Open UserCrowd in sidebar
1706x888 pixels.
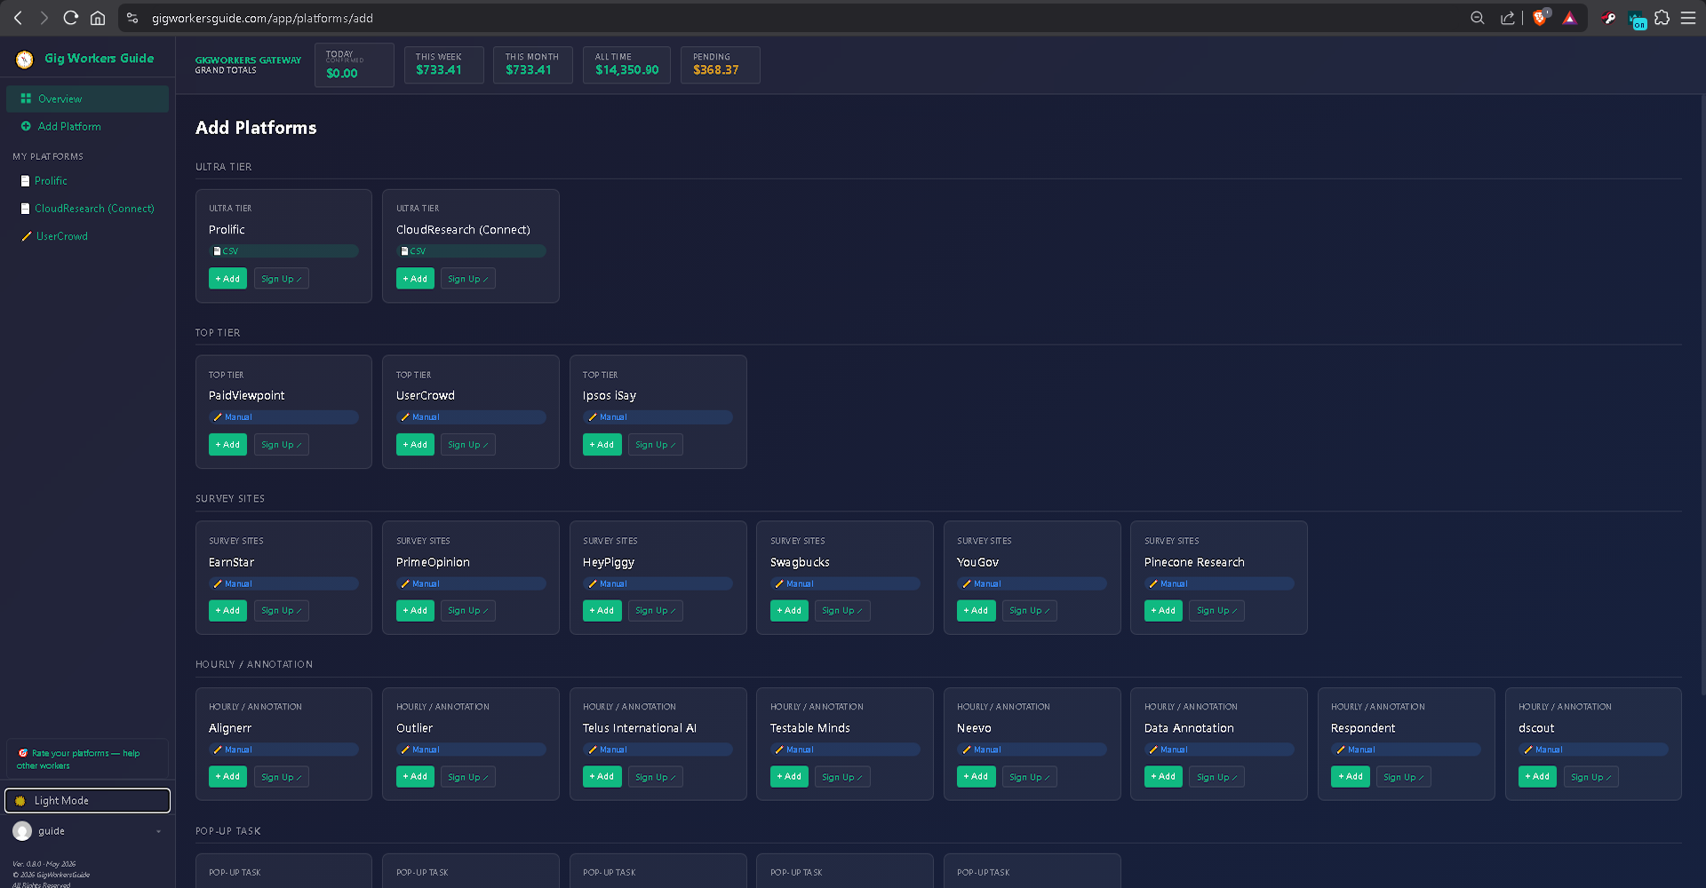click(87, 236)
